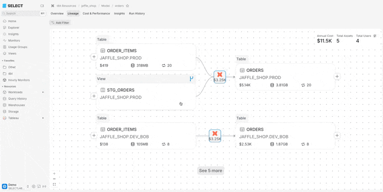
Task: Favorite the orders model with the star
Action: tap(127, 6)
